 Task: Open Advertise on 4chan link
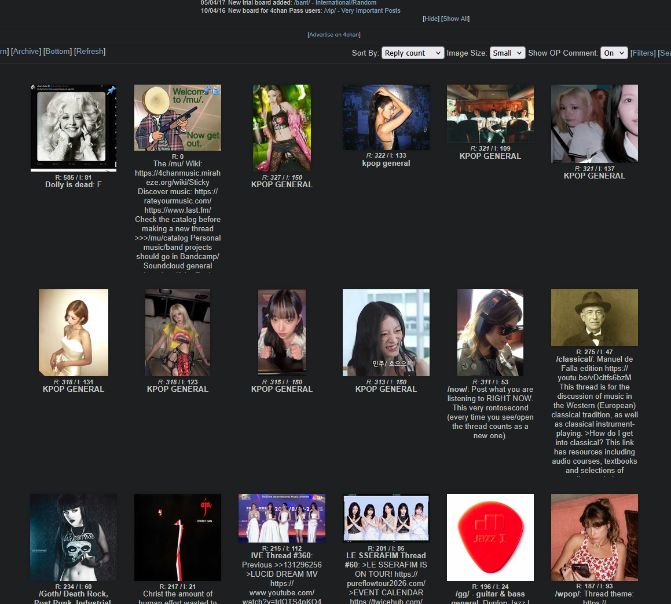tap(334, 35)
